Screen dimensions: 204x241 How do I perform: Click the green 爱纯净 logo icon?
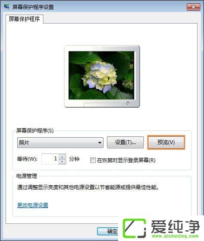134,228
